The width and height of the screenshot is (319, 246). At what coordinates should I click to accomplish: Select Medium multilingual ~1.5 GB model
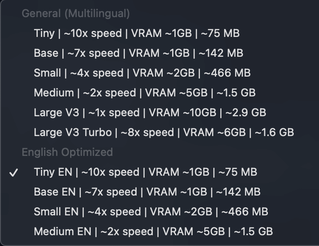[145, 93]
